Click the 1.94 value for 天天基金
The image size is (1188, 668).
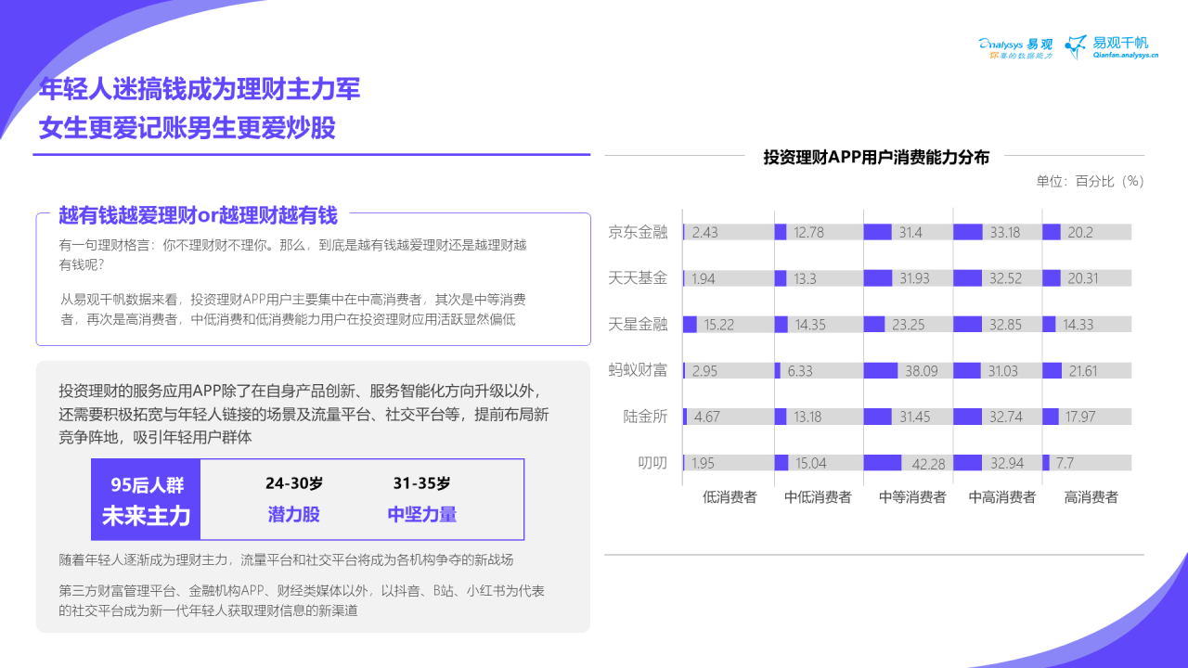[x=703, y=278]
